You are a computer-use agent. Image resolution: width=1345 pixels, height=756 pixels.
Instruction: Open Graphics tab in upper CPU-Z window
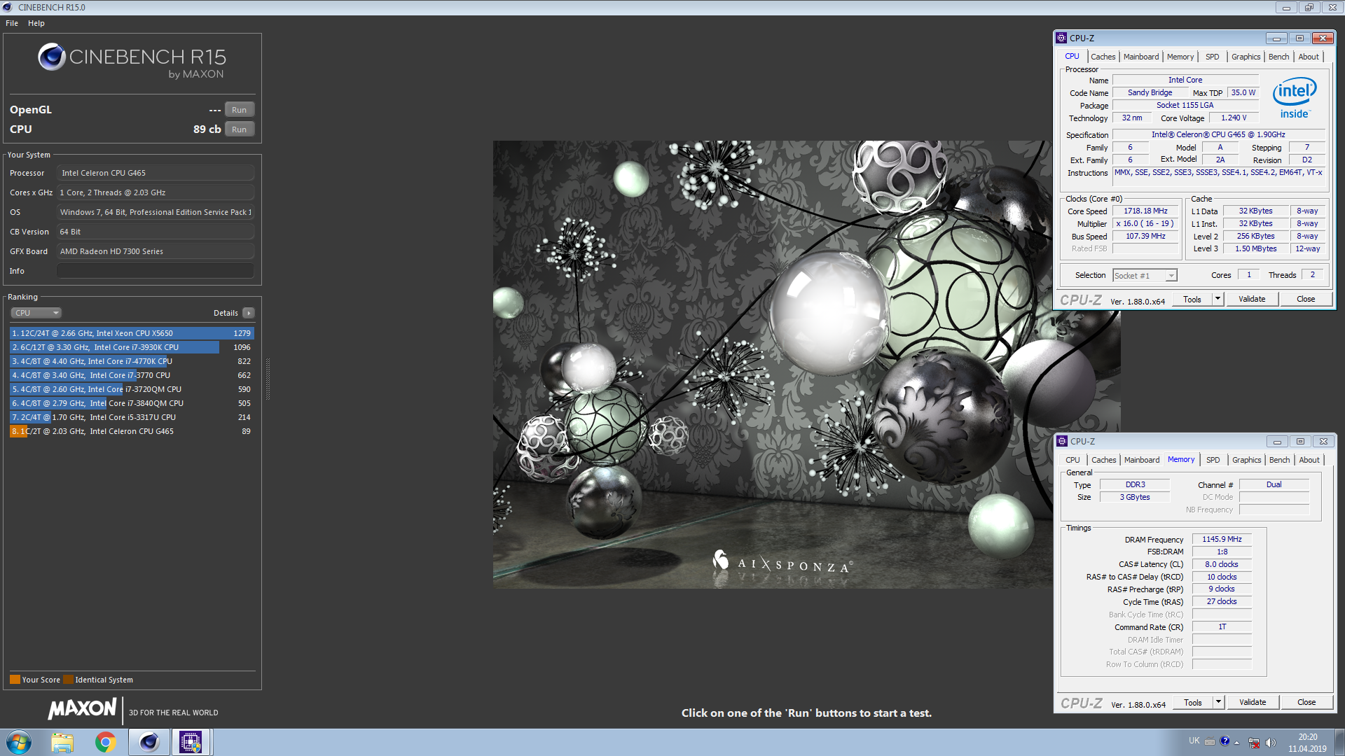1246,57
